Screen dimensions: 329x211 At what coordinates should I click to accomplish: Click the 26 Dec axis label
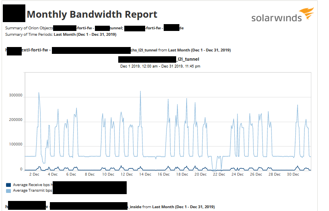click(x=256, y=174)
